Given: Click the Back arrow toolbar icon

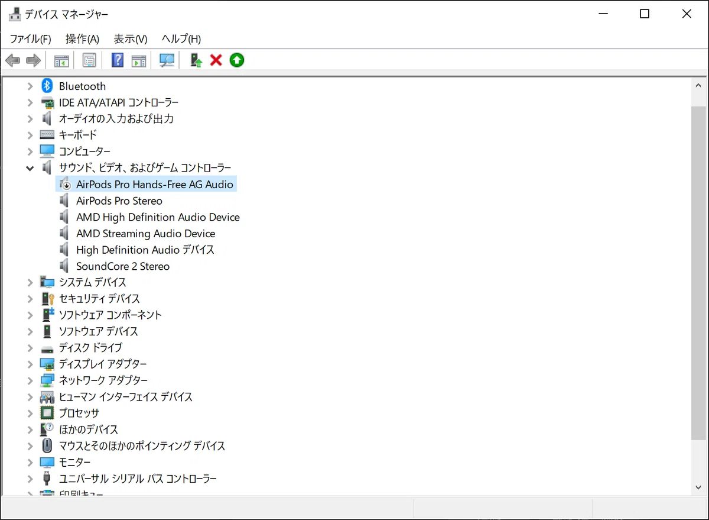Looking at the screenshot, I should tap(13, 60).
